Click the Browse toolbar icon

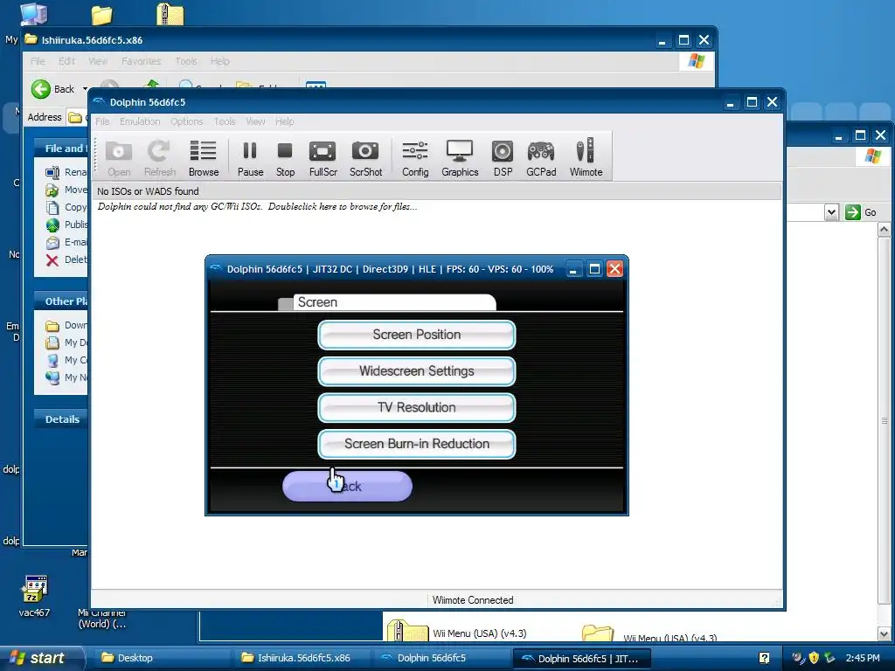203,157
